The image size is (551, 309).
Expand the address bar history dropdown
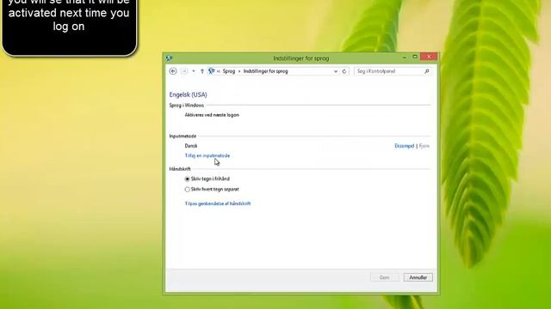tap(336, 71)
